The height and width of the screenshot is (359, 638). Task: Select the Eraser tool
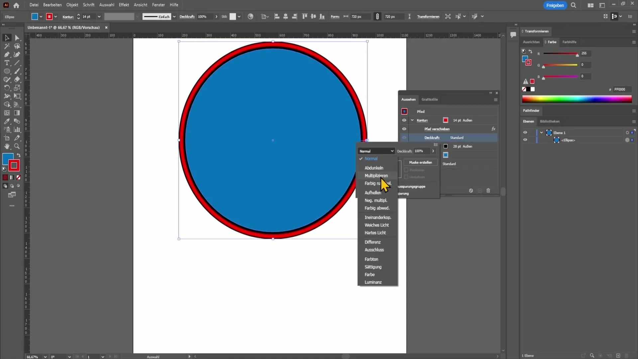(17, 79)
